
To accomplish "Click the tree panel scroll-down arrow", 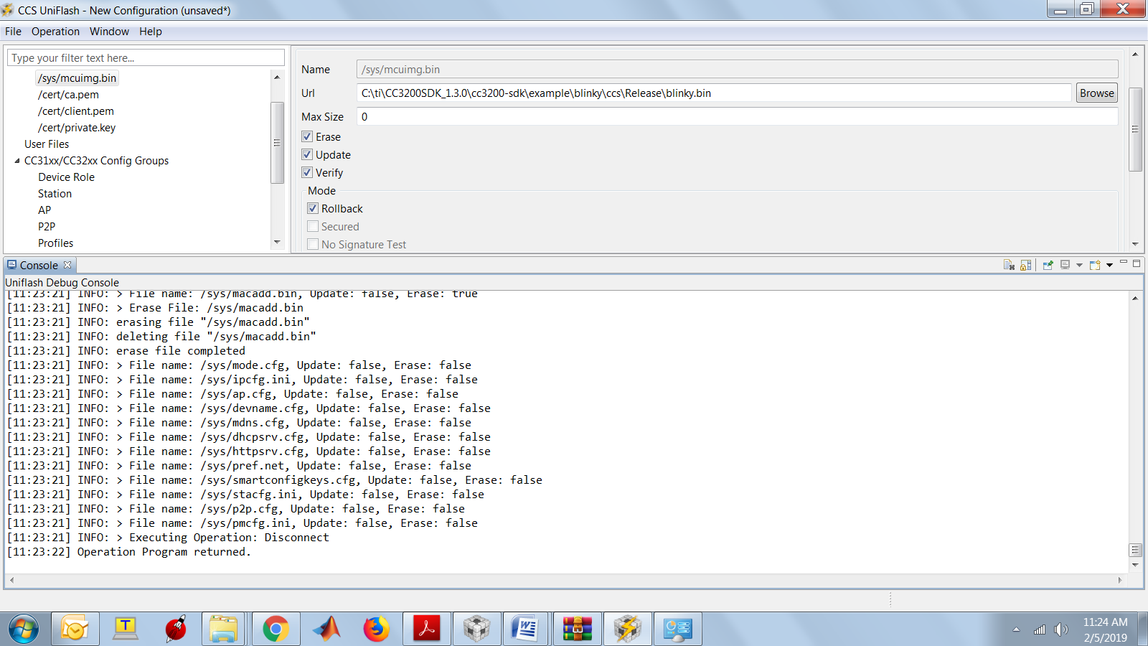I will point(278,243).
